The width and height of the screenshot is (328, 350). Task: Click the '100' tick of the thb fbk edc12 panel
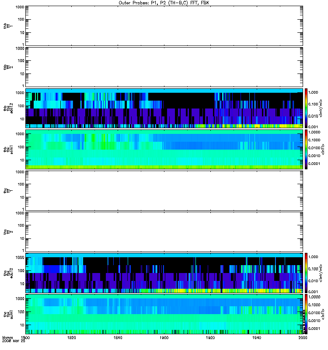pyautogui.click(x=21, y=106)
